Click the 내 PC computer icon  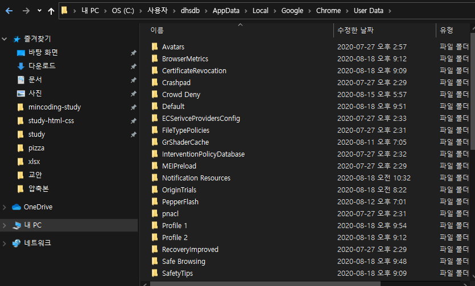(x=16, y=225)
